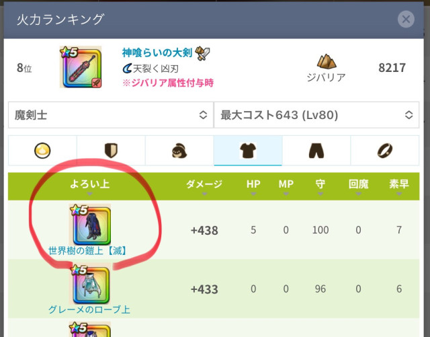Select the pants lower armor tab
Image resolution: width=430 pixels, height=337 pixels.
pos(316,151)
